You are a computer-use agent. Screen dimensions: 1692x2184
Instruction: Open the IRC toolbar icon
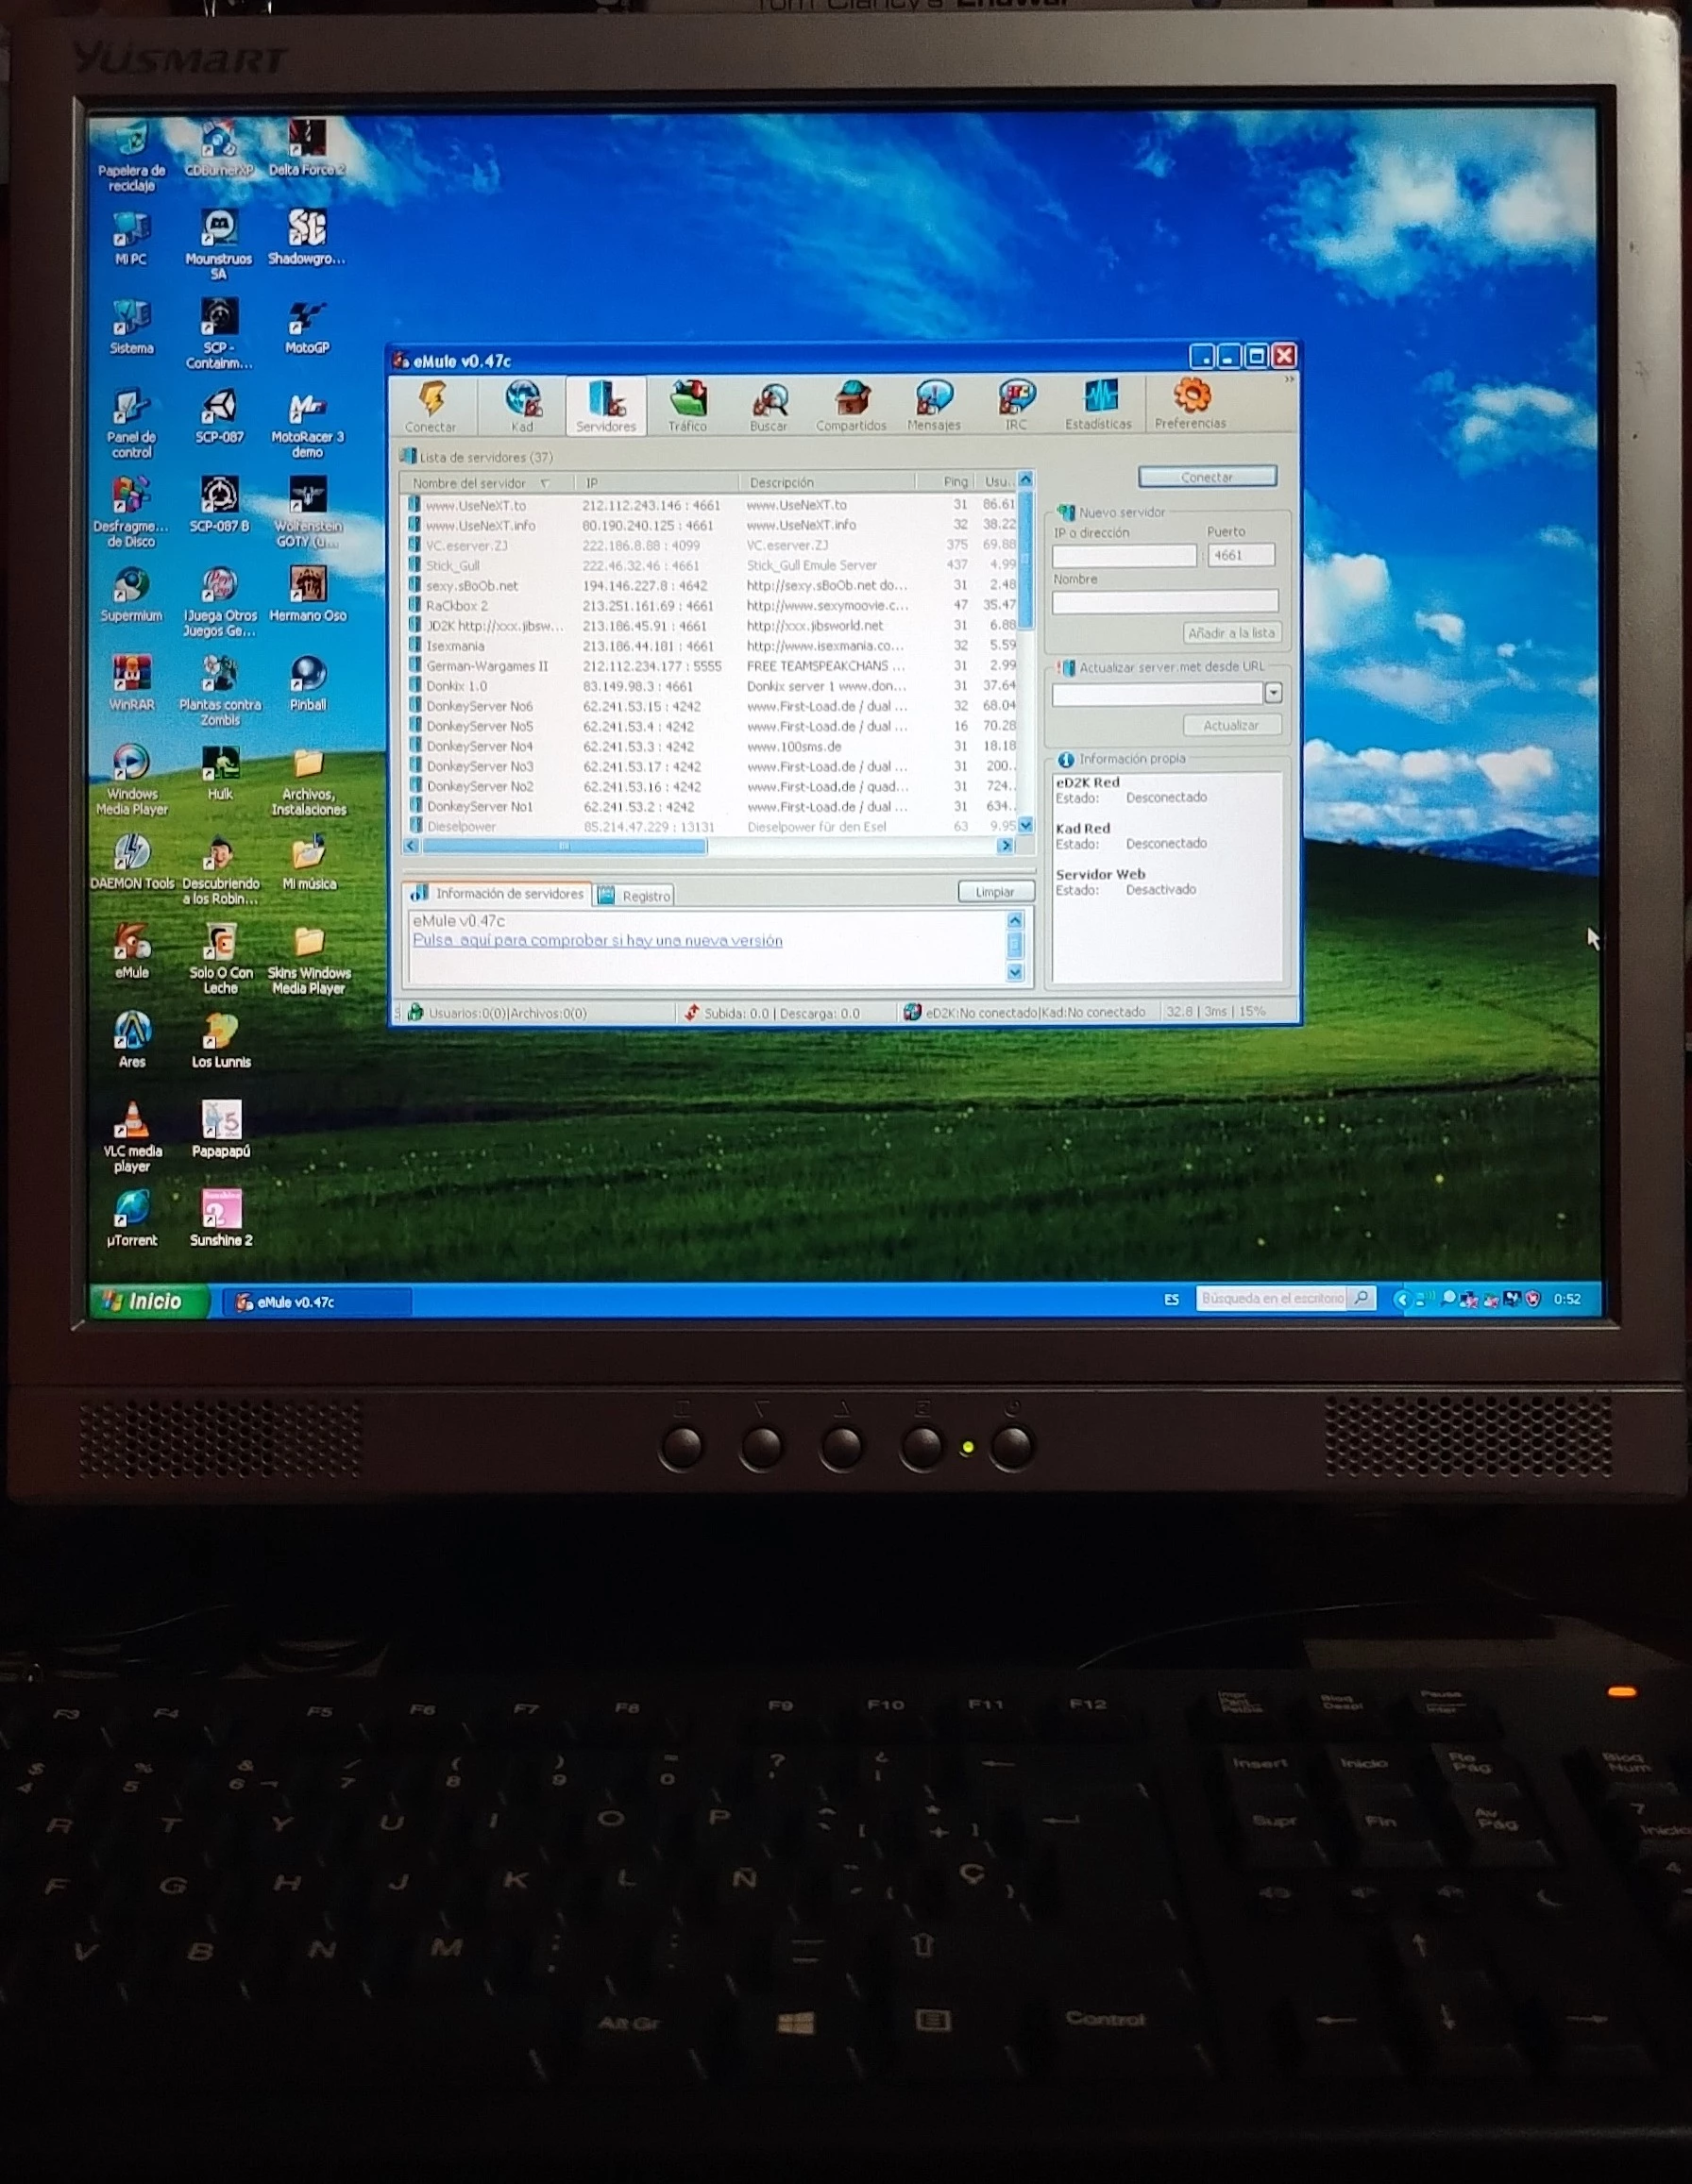1016,405
